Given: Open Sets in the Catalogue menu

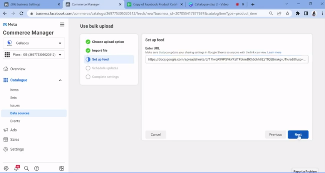Looking at the screenshot, I should point(13,98).
